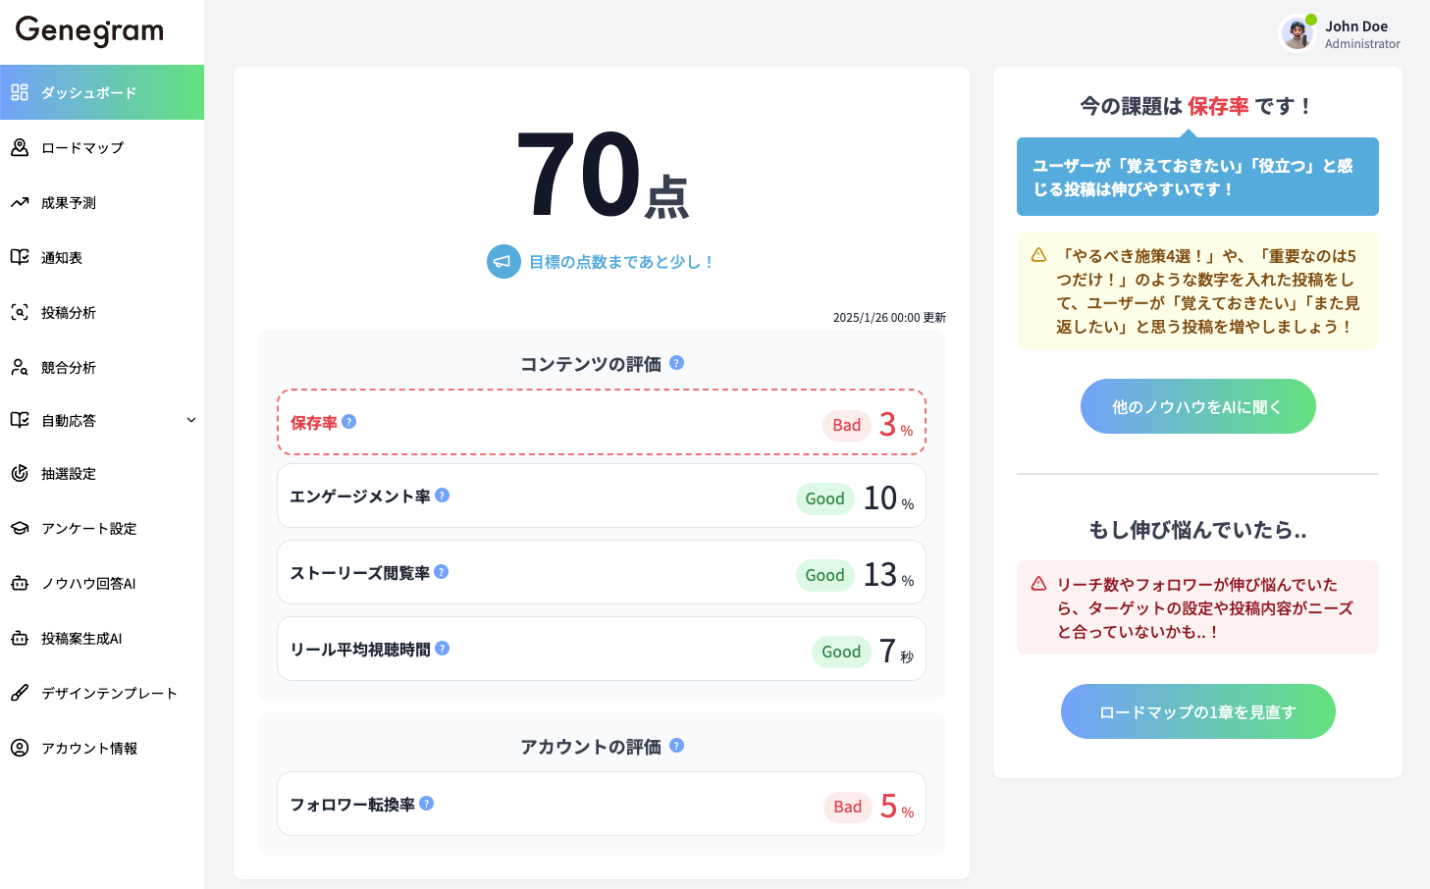Open the ロードマップ map icon
The height and width of the screenshot is (889, 1430).
point(20,147)
